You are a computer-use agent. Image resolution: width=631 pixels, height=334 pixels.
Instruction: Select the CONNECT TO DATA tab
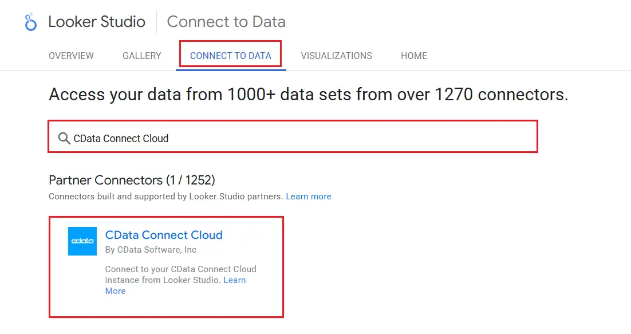tap(230, 56)
